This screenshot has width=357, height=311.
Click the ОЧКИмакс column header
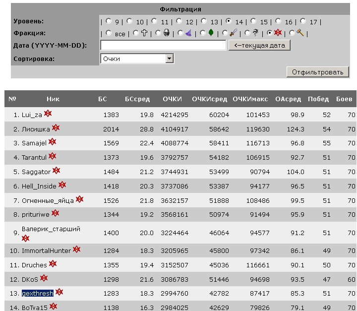click(x=250, y=99)
